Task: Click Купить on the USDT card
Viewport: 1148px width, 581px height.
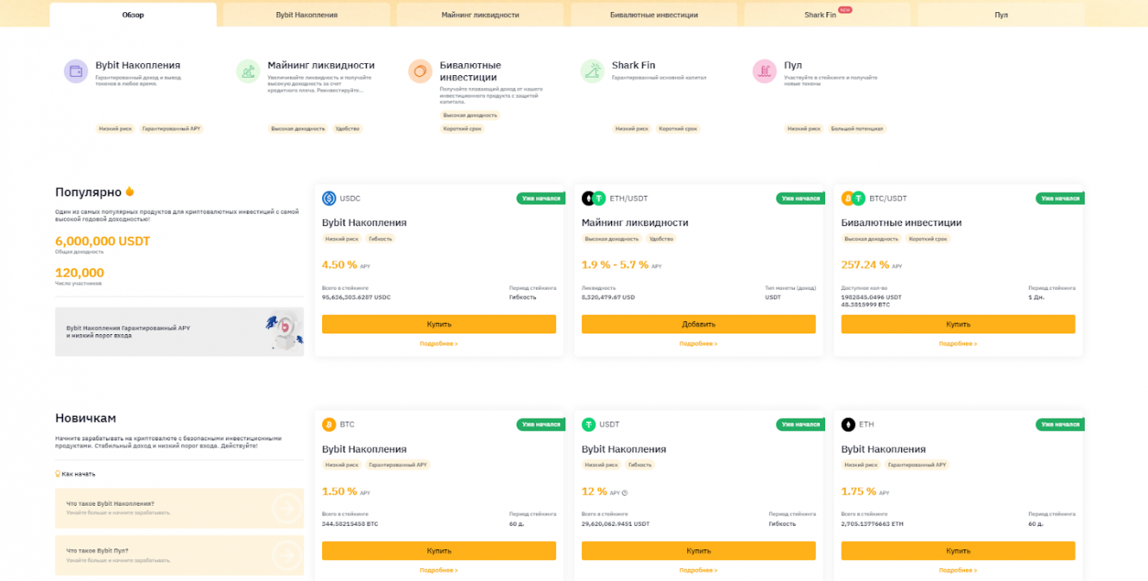Action: click(x=699, y=550)
